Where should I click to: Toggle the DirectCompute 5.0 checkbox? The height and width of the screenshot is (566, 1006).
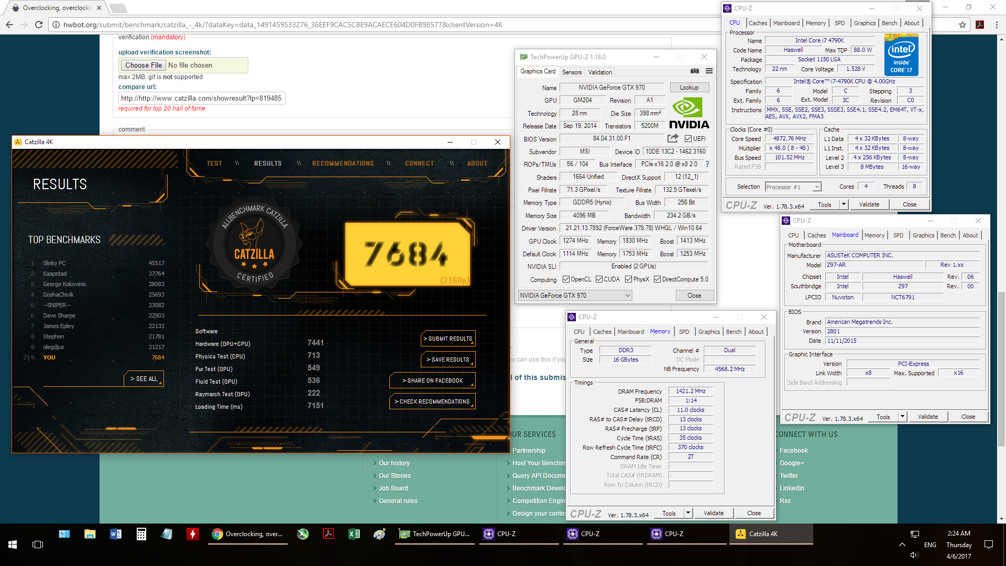click(x=657, y=279)
